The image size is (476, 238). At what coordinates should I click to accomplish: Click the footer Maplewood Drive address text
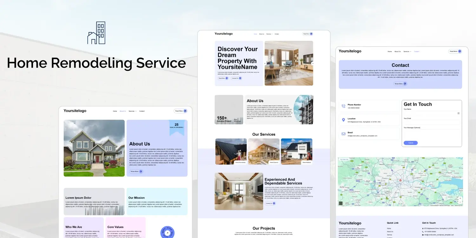point(441,228)
